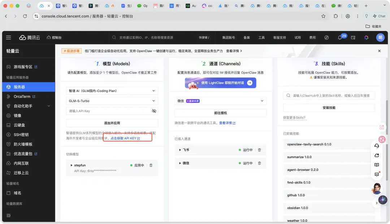Open the tab list dropdown in Chrome

tap(385, 5)
